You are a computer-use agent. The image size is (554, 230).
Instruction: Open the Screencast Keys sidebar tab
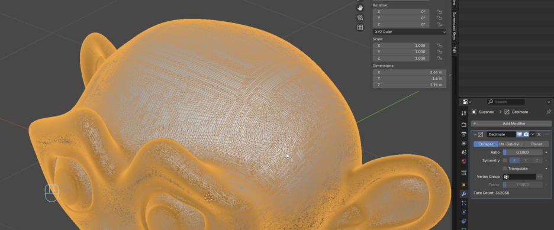pos(455,26)
